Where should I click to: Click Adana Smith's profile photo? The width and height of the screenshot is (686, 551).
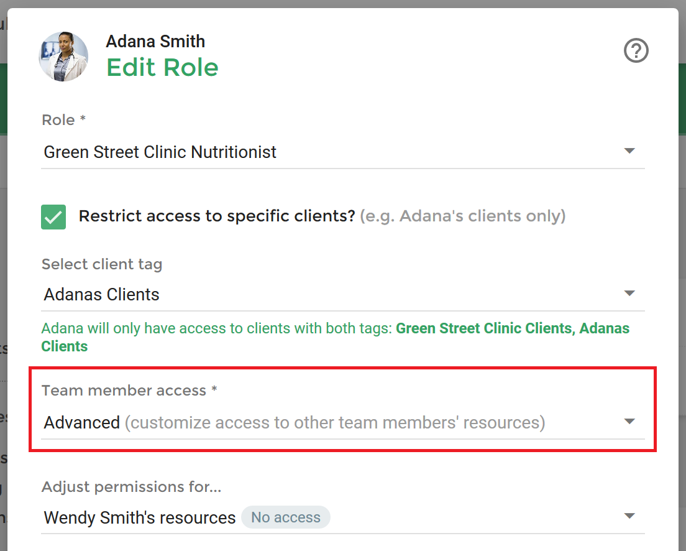pos(63,57)
